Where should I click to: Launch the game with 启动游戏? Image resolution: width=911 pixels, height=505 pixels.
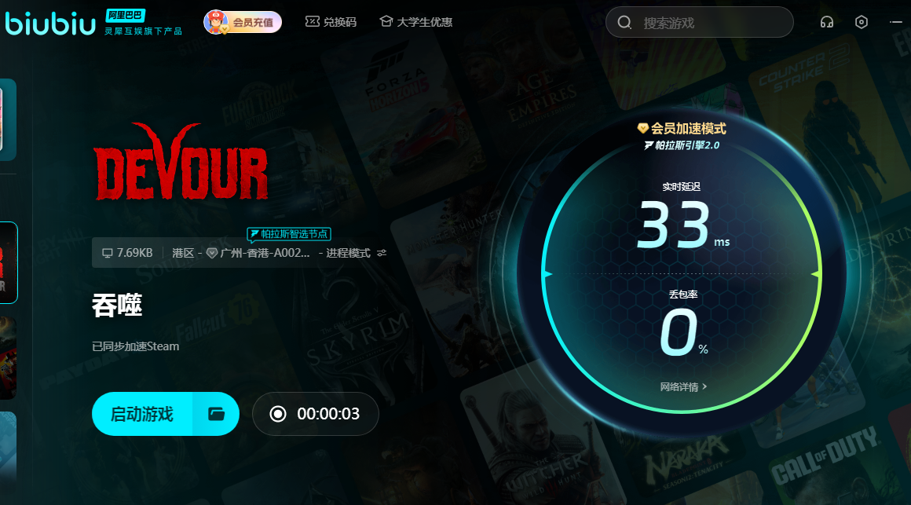pos(142,414)
